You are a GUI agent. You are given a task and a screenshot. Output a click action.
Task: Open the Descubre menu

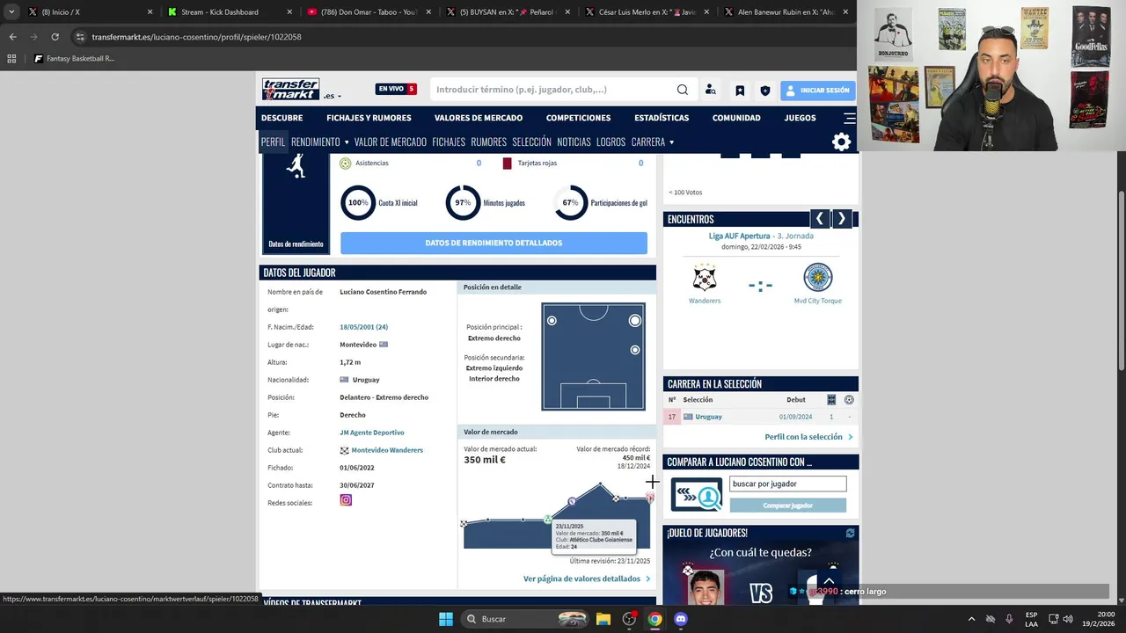pos(281,118)
